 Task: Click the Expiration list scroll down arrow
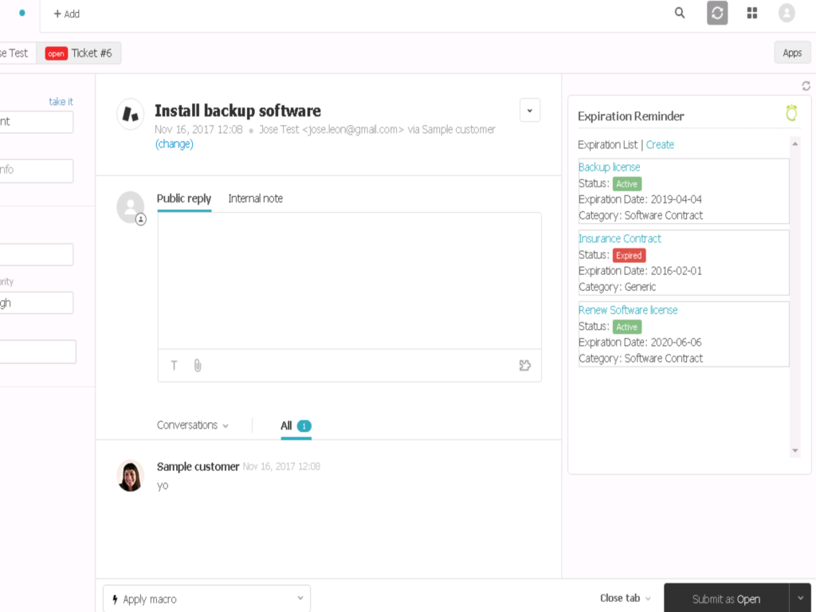tap(794, 451)
